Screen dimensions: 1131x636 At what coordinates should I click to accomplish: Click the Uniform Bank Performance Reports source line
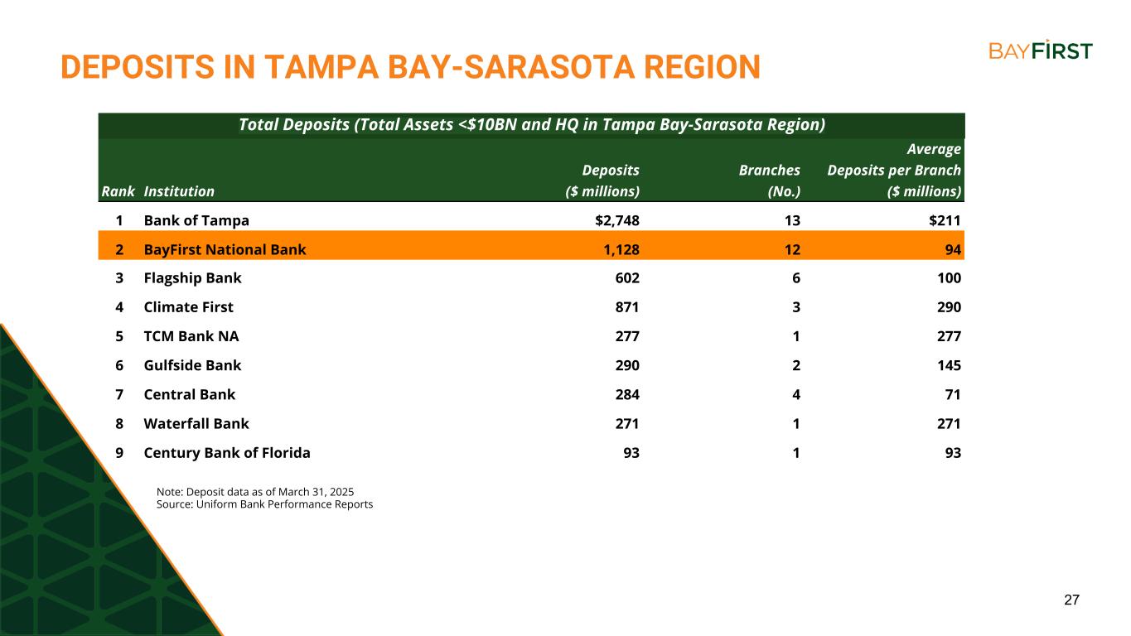pyautogui.click(x=264, y=504)
